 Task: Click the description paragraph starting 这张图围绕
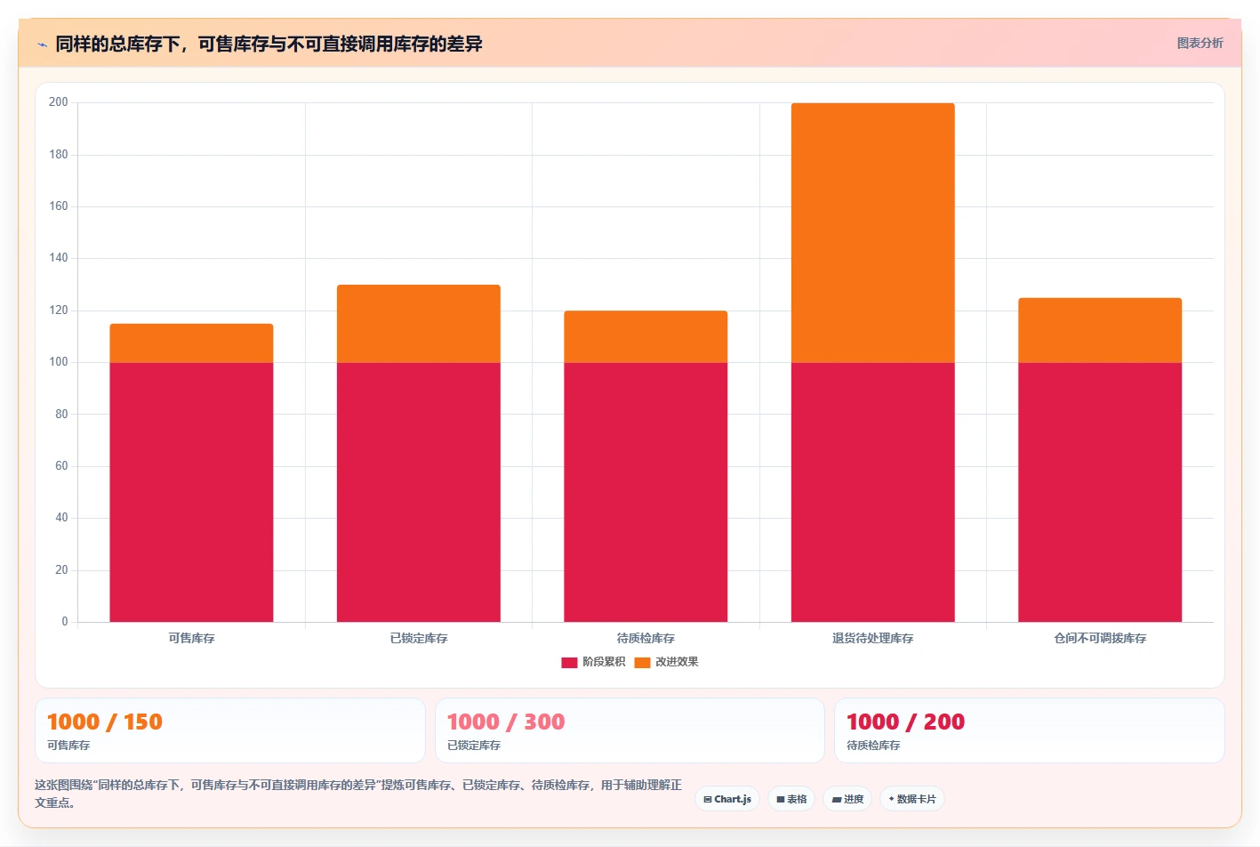(358, 794)
